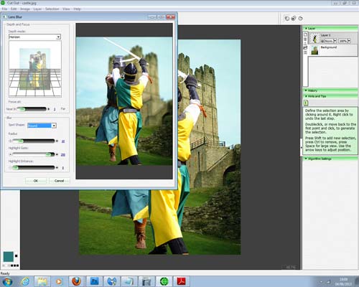Image resolution: width=359 pixels, height=287 pixels.
Task: Click the new layer page icon in Layer panel
Action: click(x=305, y=34)
